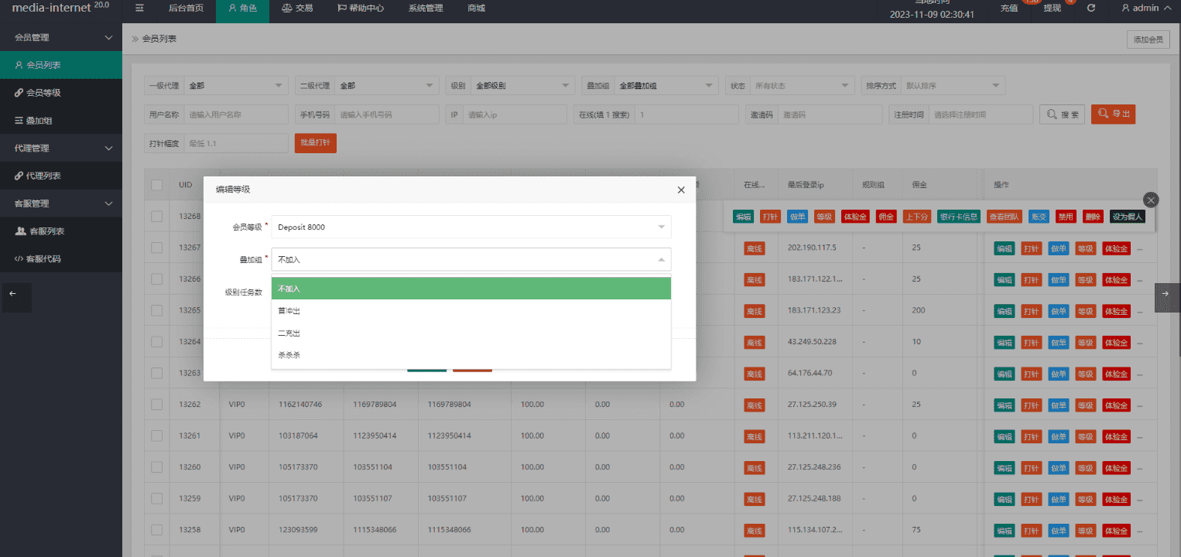Click the hamburger menu collapse icon
Viewport: 1181px width, 557px height.
(x=139, y=9)
